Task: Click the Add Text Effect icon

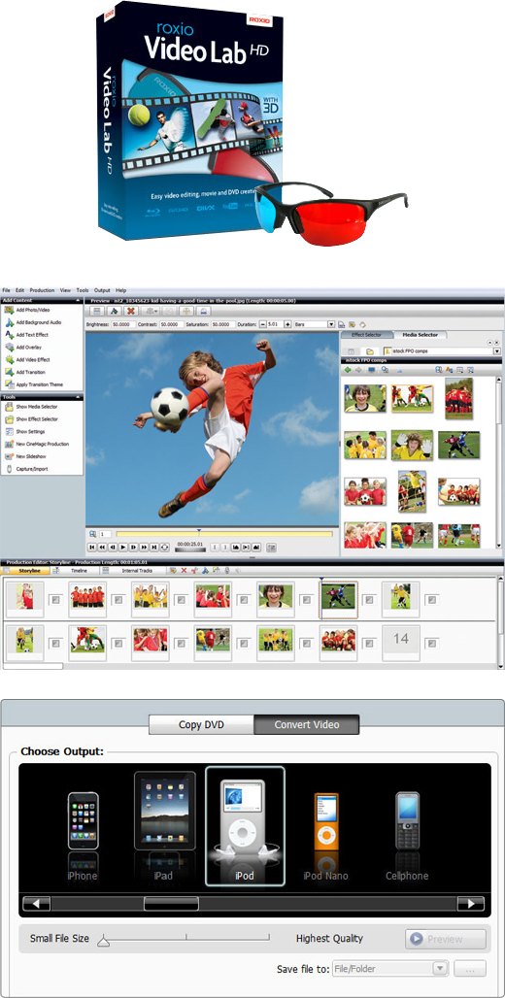Action: click(x=9, y=335)
